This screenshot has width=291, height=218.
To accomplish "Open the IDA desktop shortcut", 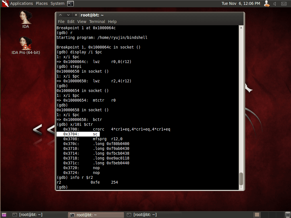I will (26, 19).
